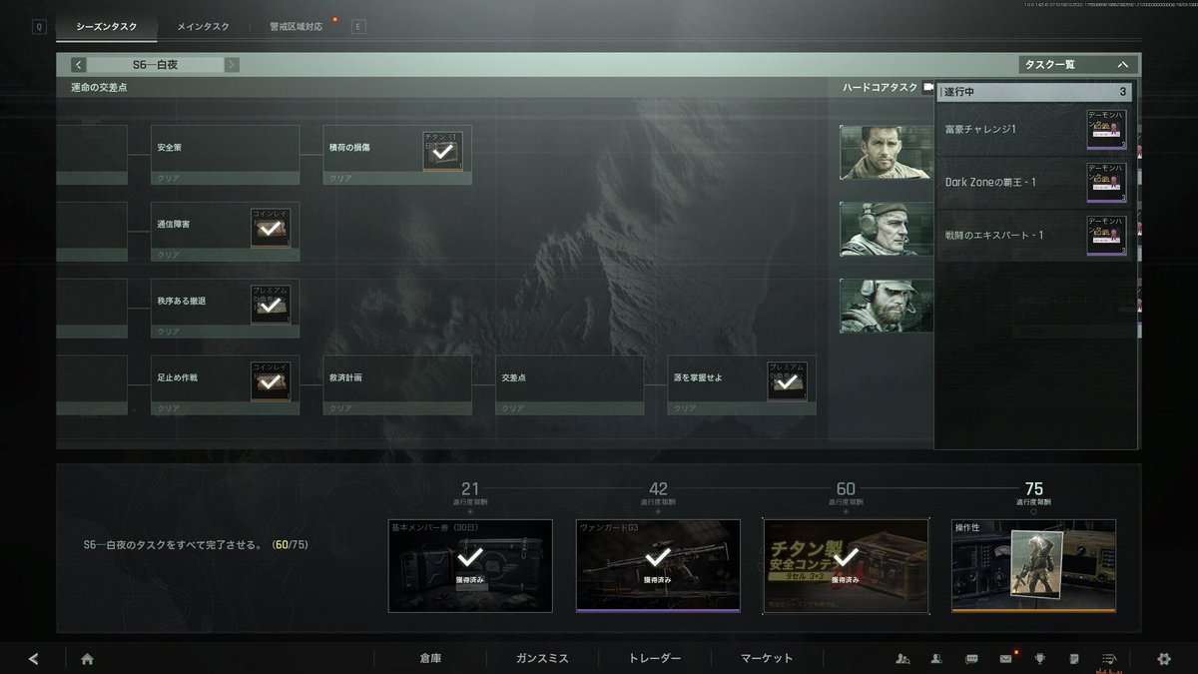
Task: Click reward icon of 戦闘のエキスパート - 1
Action: [x=1108, y=236]
